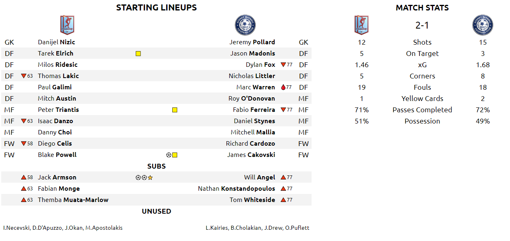510x241 pixels.
Task: Click the substituted-off arrow beside Diego Celis
Action: pos(24,144)
